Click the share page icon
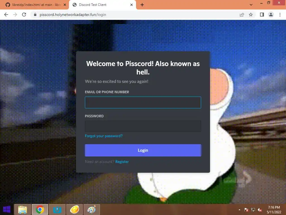The image size is (286, 215). click(x=242, y=15)
